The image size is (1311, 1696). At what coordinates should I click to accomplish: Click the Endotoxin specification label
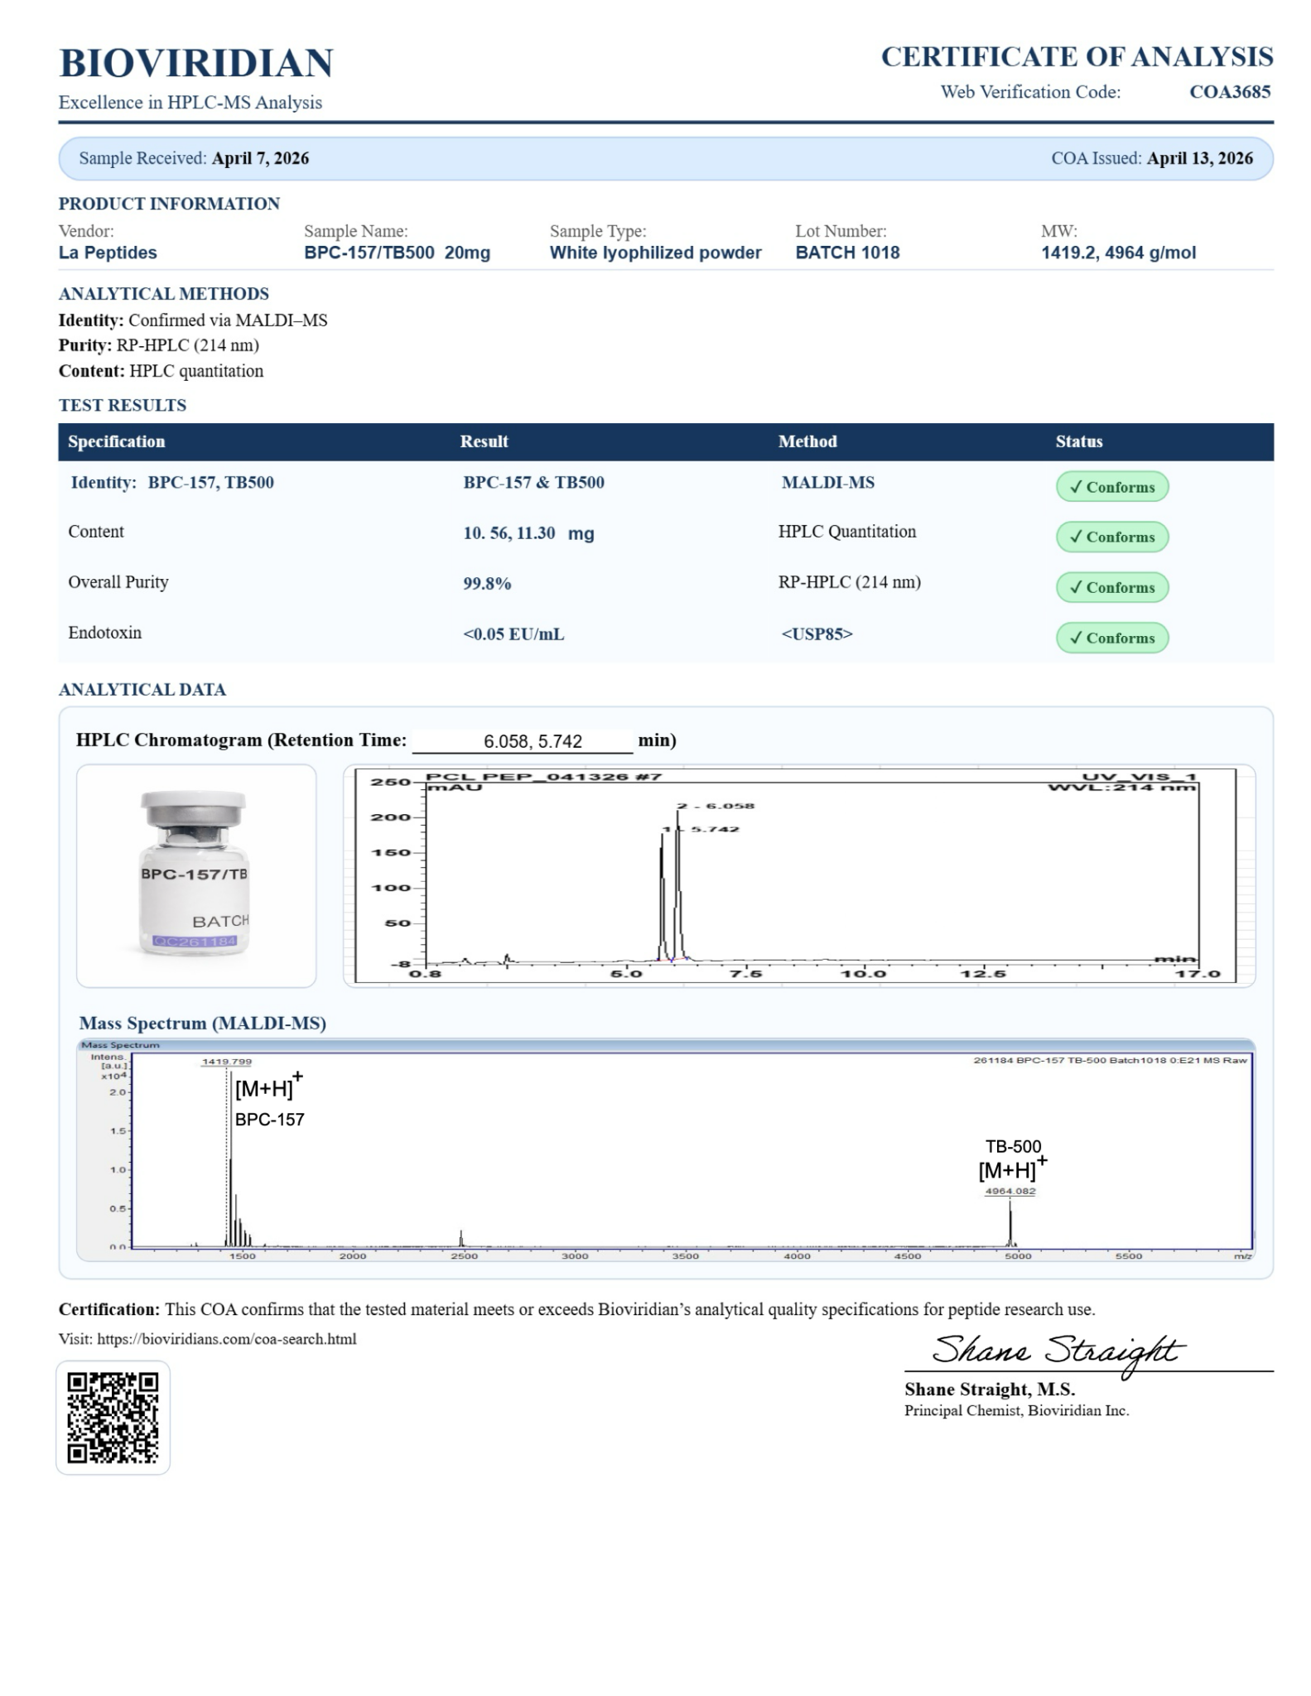coord(105,633)
